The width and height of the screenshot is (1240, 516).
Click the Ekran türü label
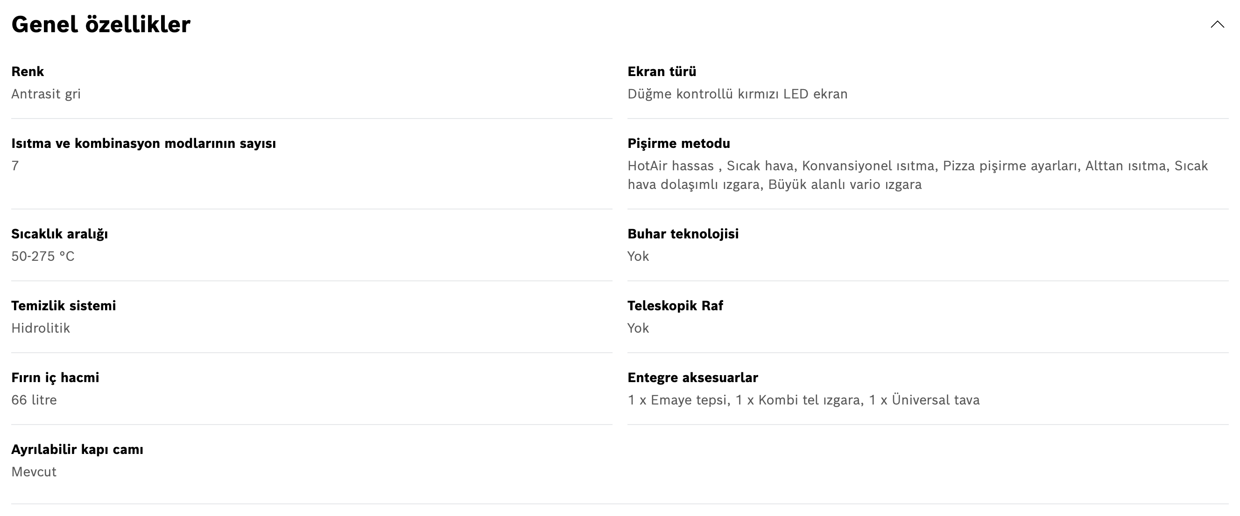click(662, 72)
